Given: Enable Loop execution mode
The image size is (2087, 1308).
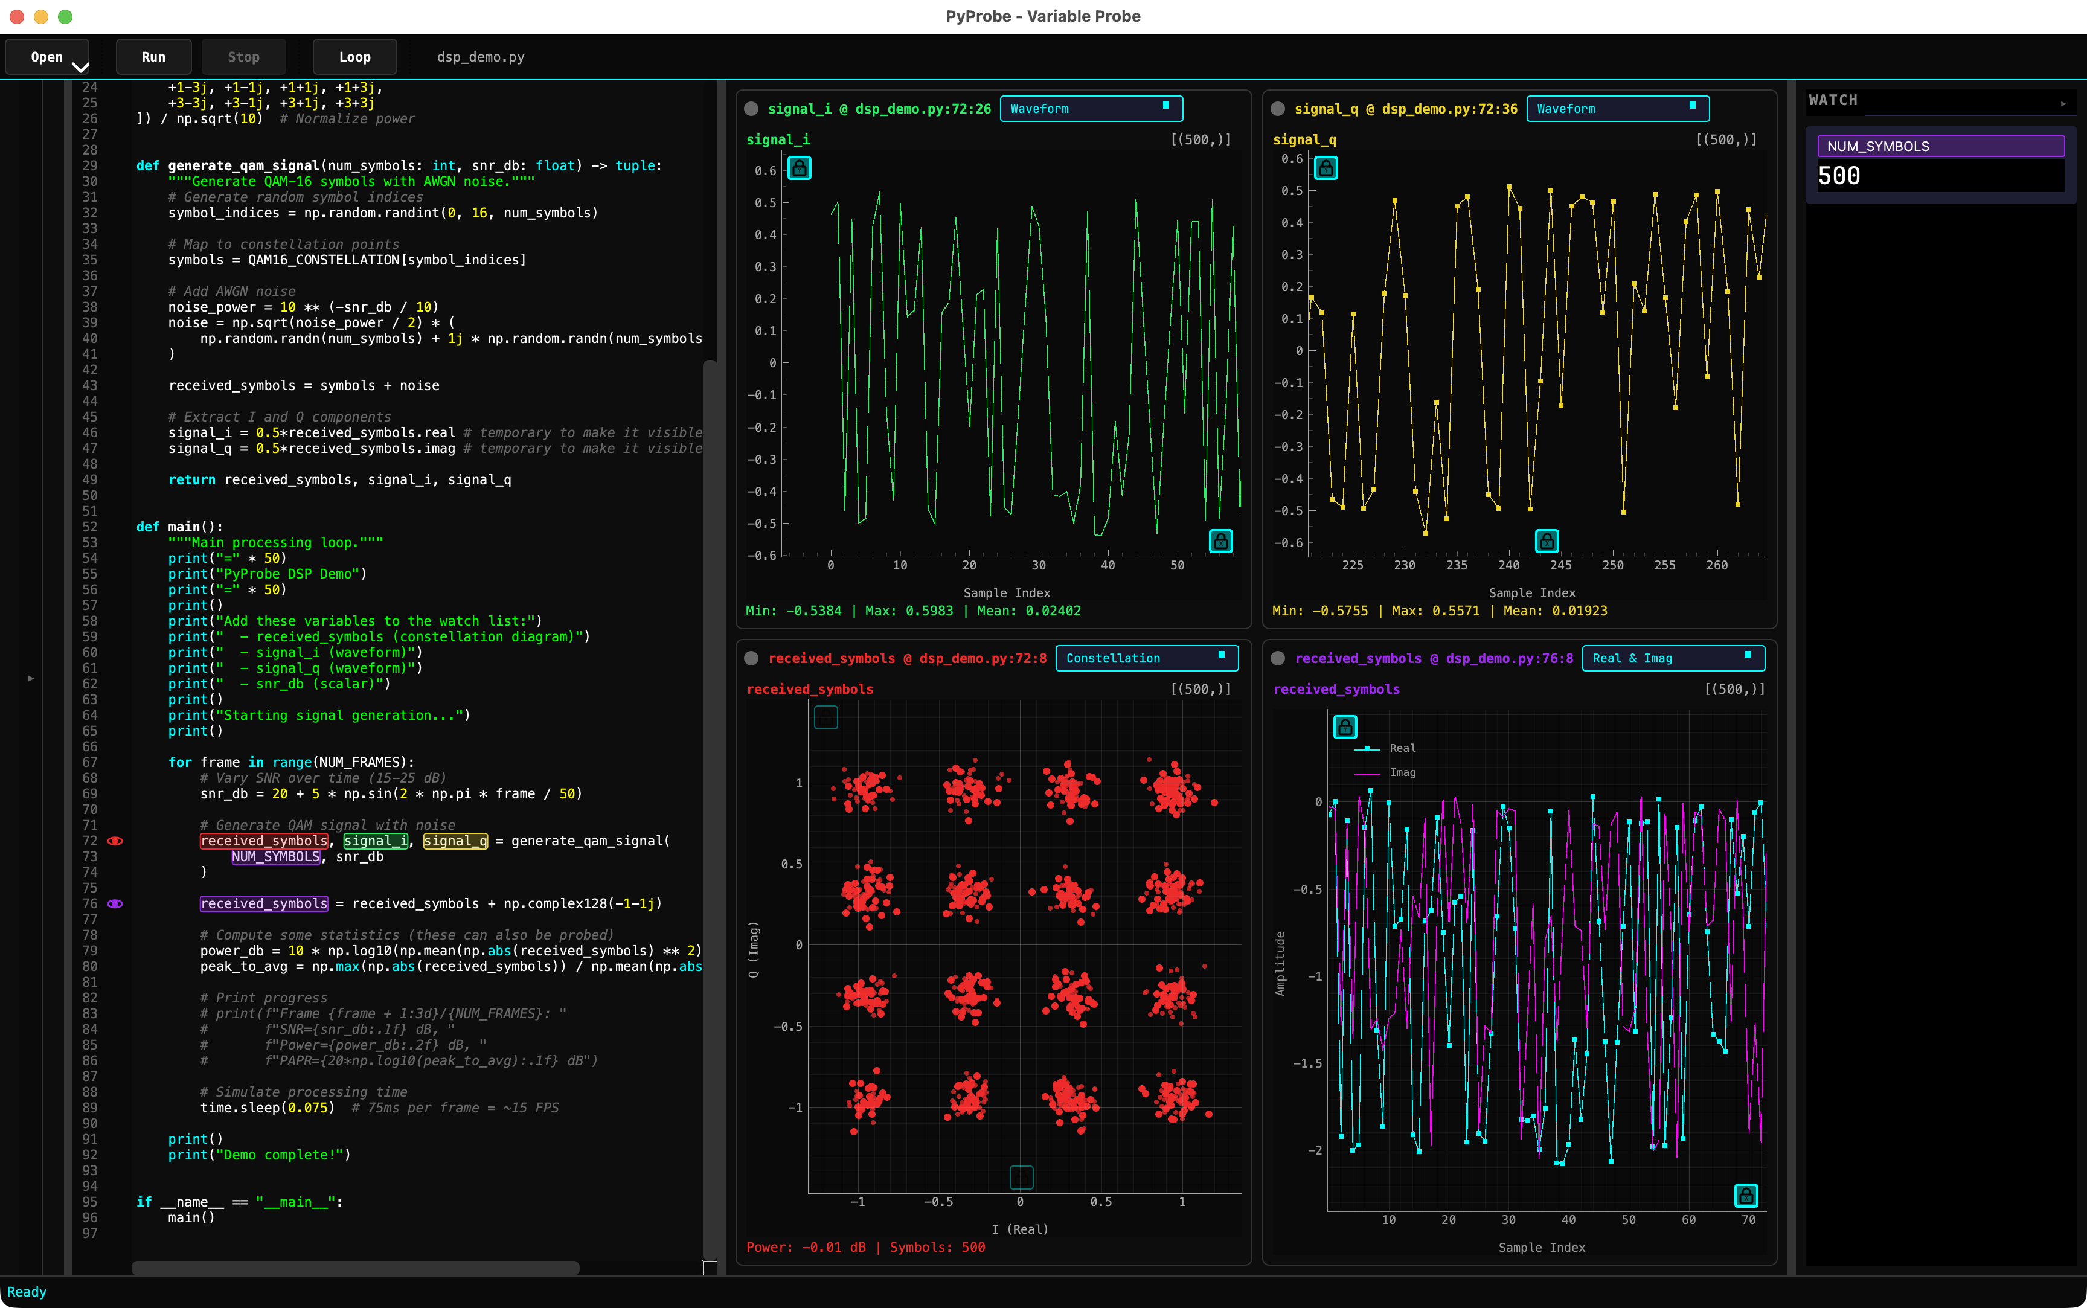Looking at the screenshot, I should (354, 56).
